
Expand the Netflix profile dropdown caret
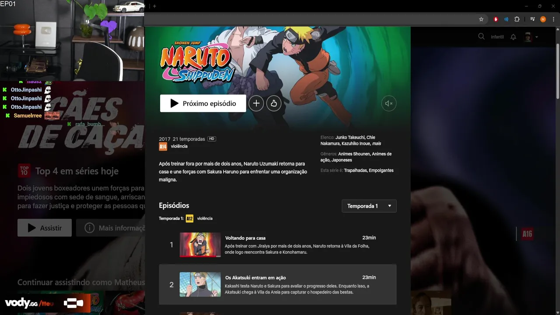point(537,37)
